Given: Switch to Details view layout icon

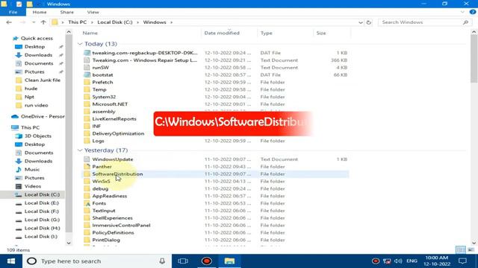Looking at the screenshot, I should click(x=461, y=250).
